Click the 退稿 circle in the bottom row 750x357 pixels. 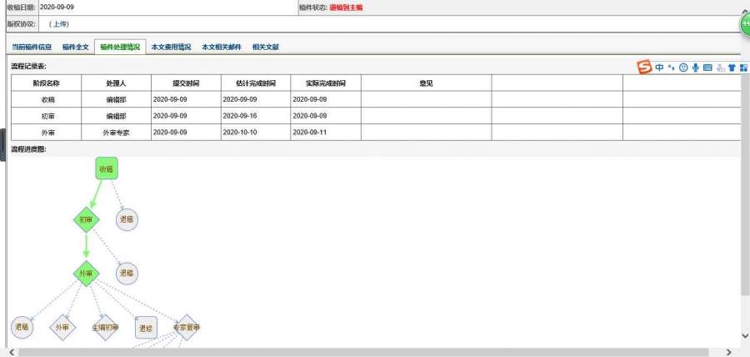(x=22, y=327)
